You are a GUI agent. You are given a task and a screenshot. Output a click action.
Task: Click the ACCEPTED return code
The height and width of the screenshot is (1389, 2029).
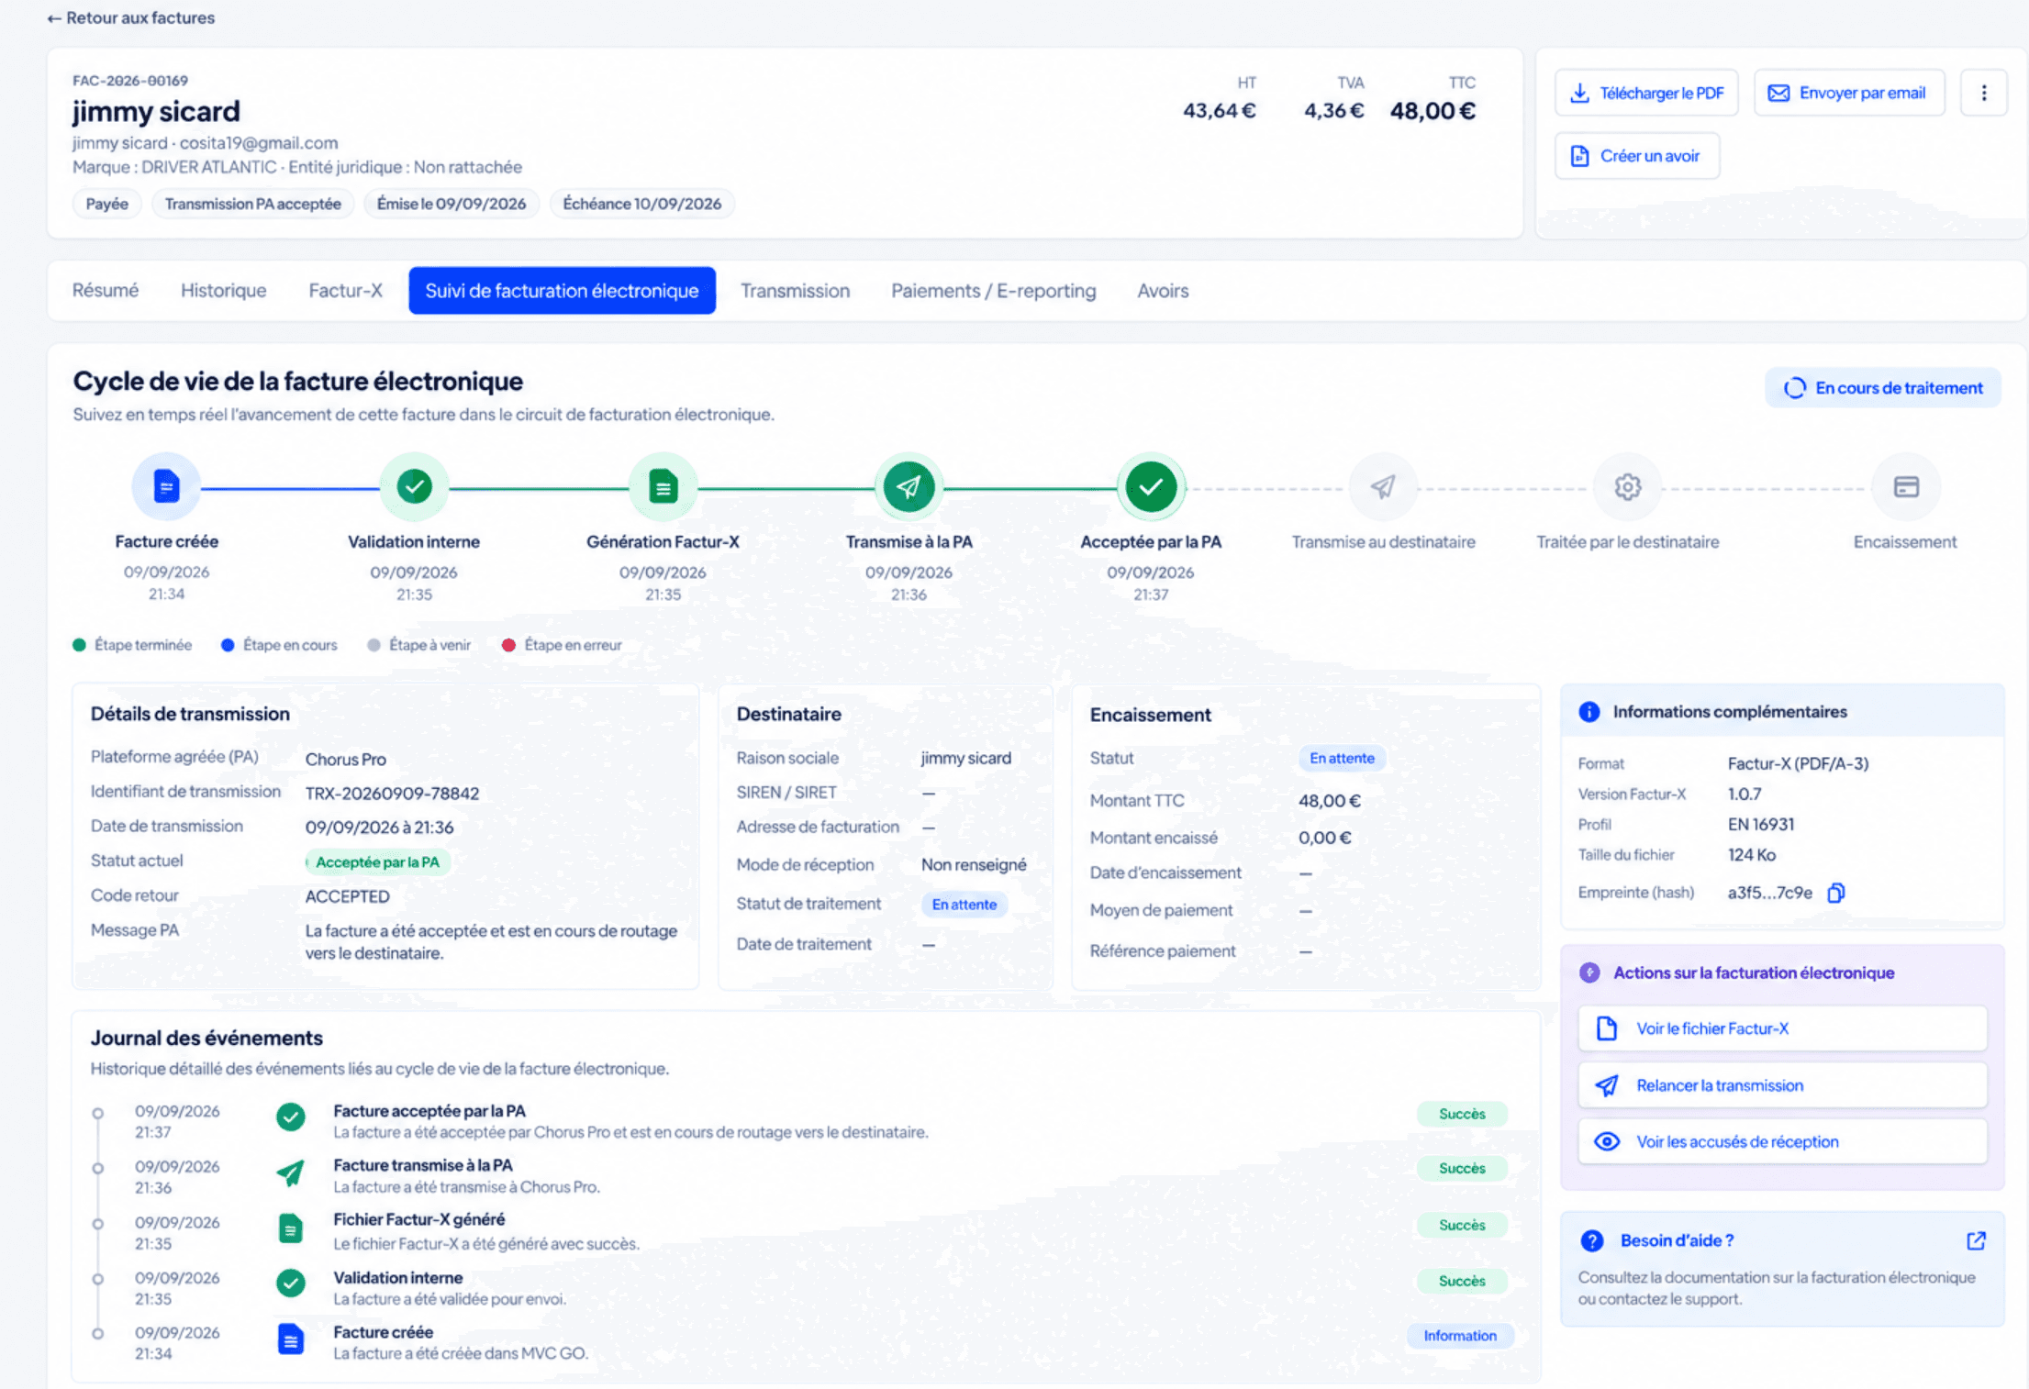pos(347,896)
